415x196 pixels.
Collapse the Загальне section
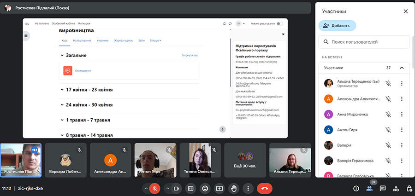(x=62, y=56)
